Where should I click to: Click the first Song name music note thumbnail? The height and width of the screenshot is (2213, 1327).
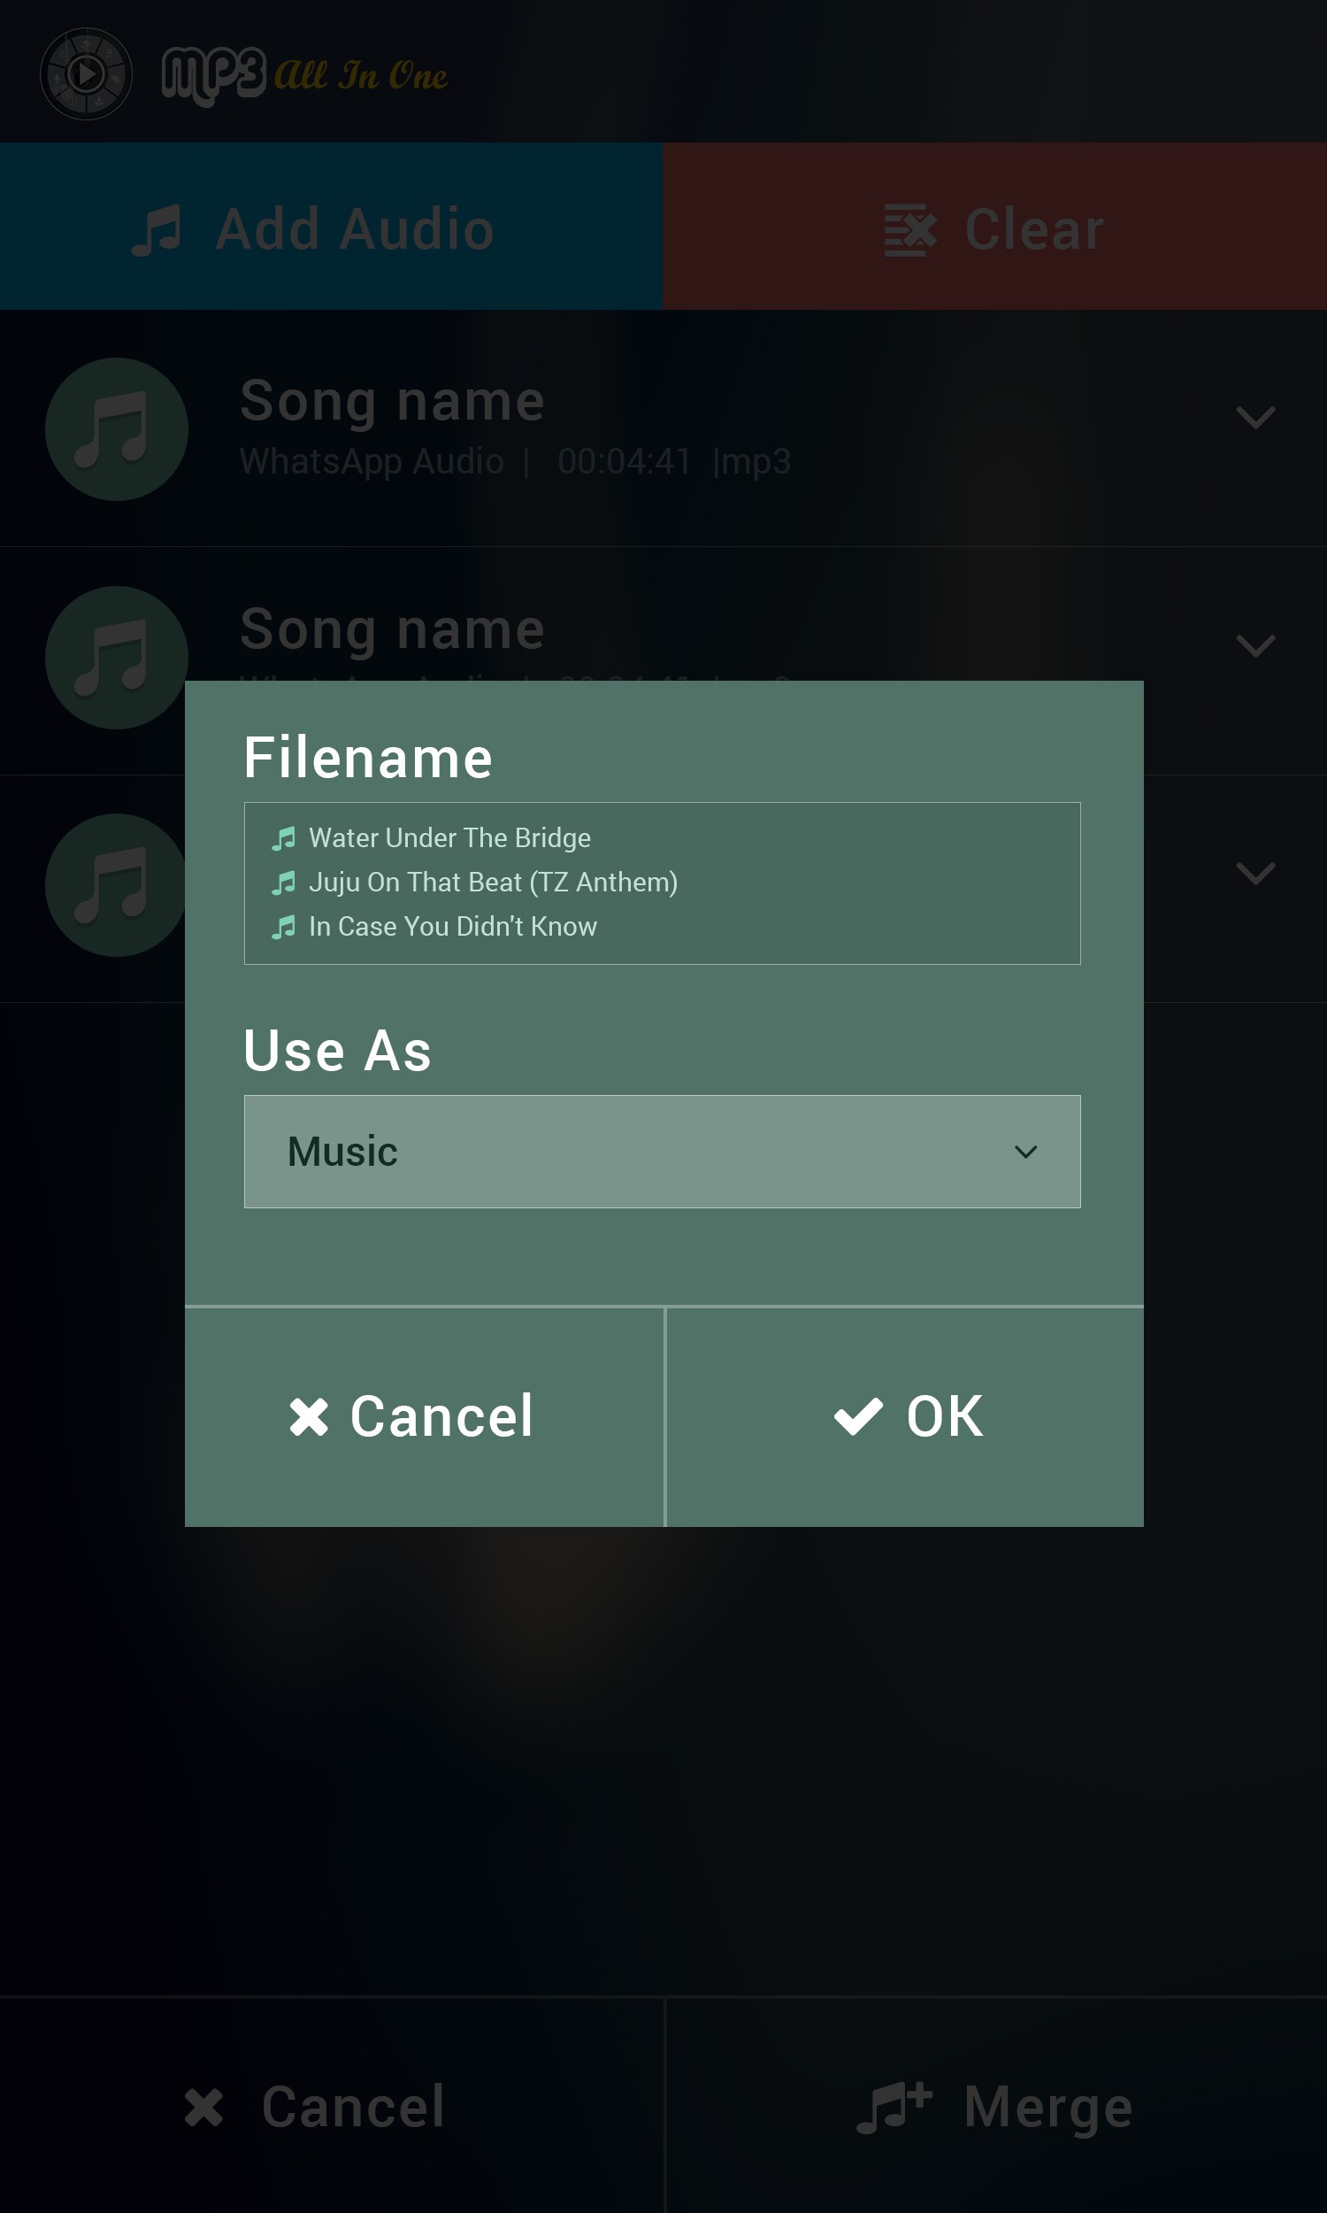(x=116, y=428)
